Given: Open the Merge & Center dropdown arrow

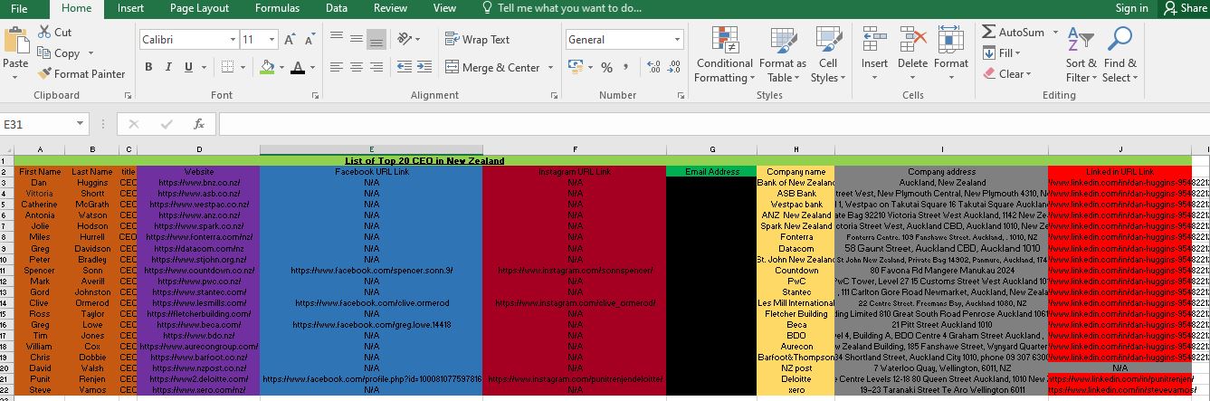Looking at the screenshot, I should (x=549, y=68).
